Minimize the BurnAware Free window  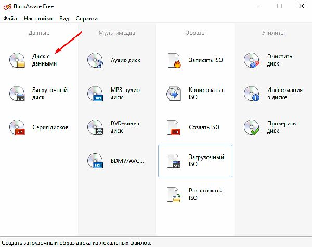point(258,6)
